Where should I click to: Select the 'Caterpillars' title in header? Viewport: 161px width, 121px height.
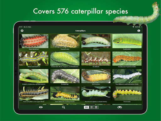pos(80,31)
